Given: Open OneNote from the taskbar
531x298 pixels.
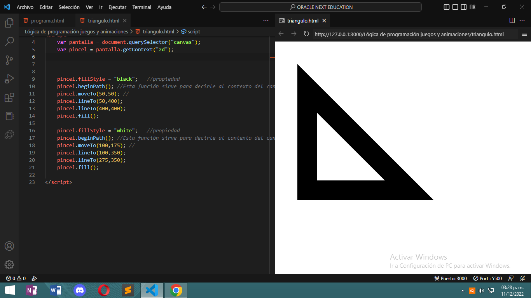Looking at the screenshot, I should [x=31, y=290].
